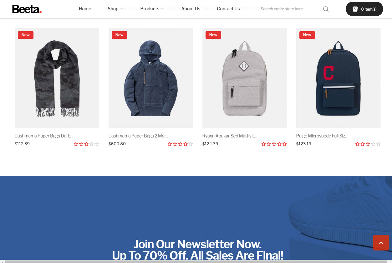Click the magnifier search icon
Image resolution: width=392 pixels, height=263 pixels.
click(326, 9)
